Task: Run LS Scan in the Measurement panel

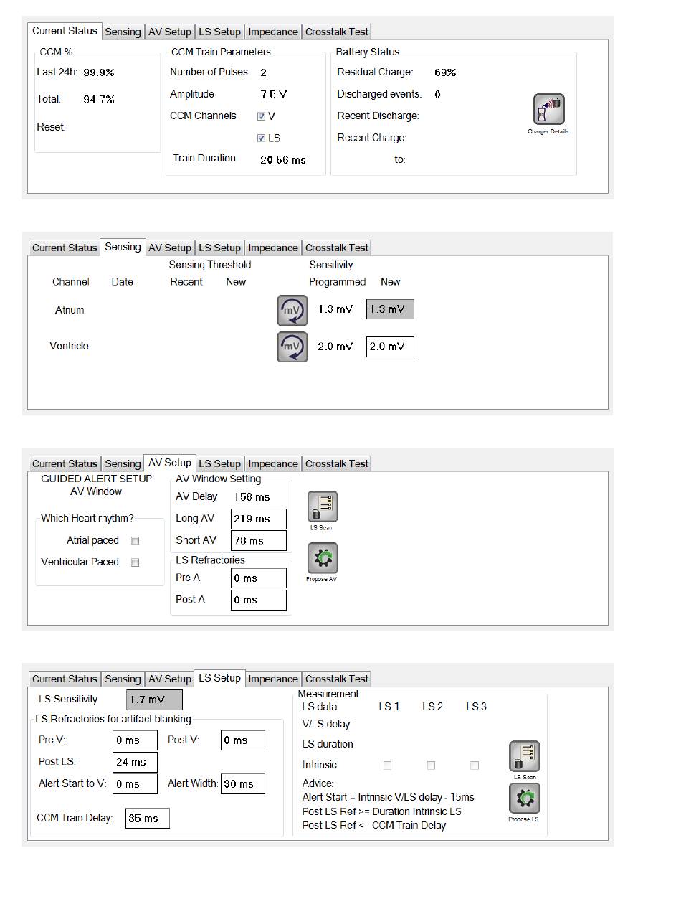Action: click(525, 756)
